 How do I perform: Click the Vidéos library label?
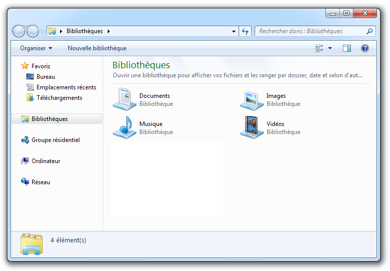275,124
